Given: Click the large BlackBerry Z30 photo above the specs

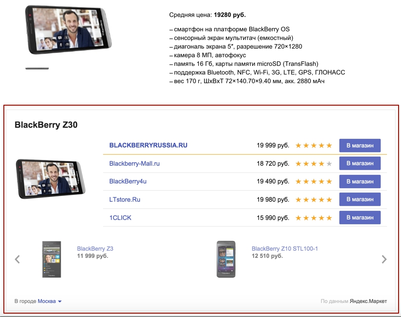Looking at the screenshot, I should [68, 30].
